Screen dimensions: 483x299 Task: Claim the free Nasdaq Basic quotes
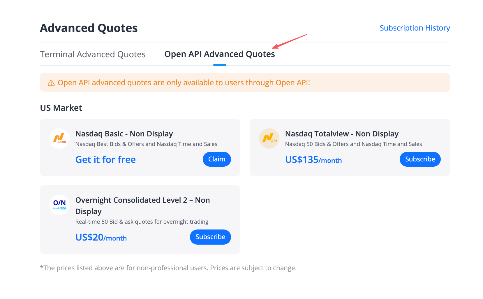(x=217, y=159)
